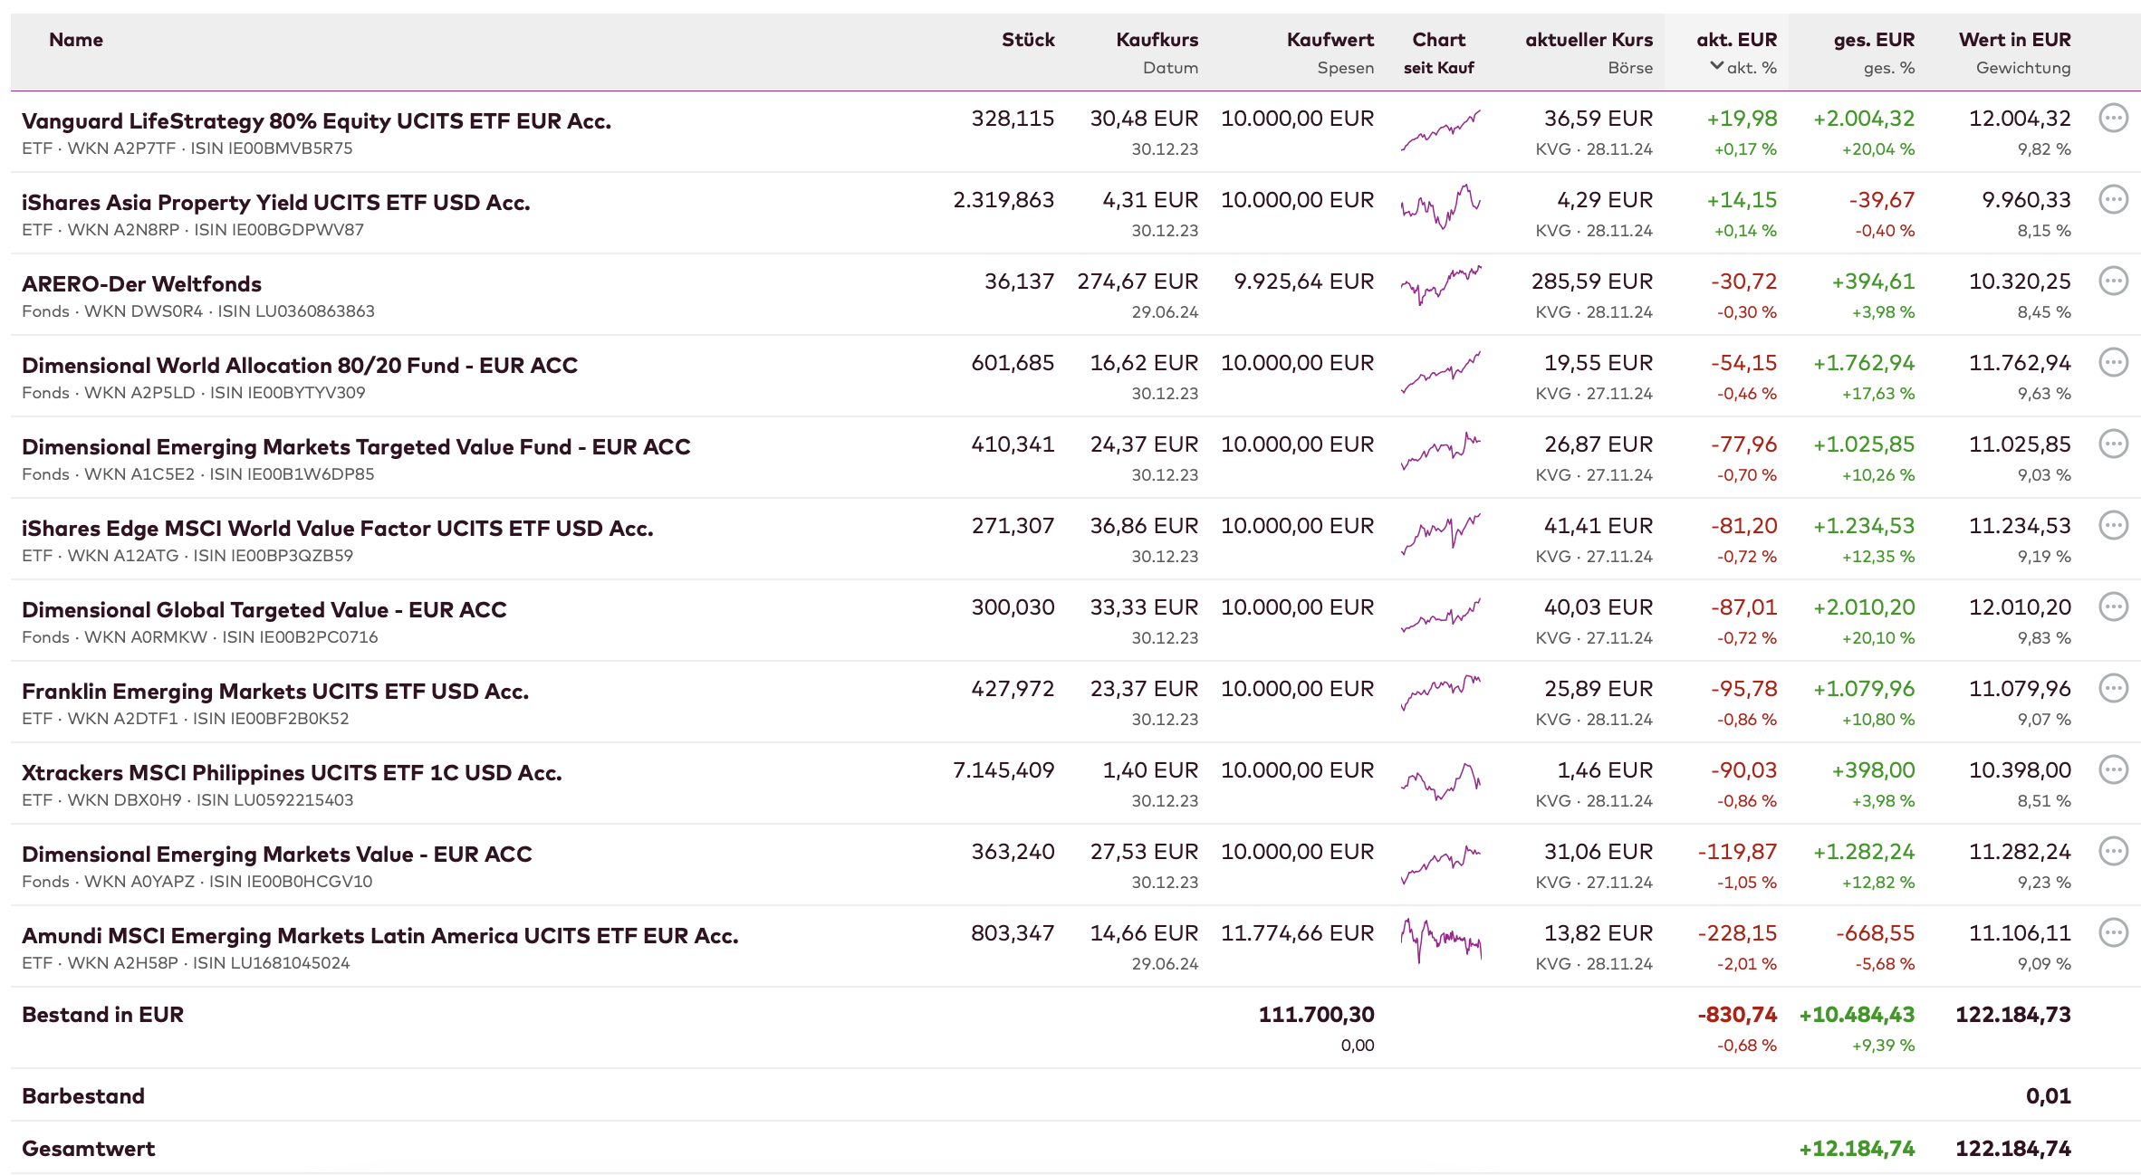Click three-dot icon for Amundi Latin America row

2113,932
